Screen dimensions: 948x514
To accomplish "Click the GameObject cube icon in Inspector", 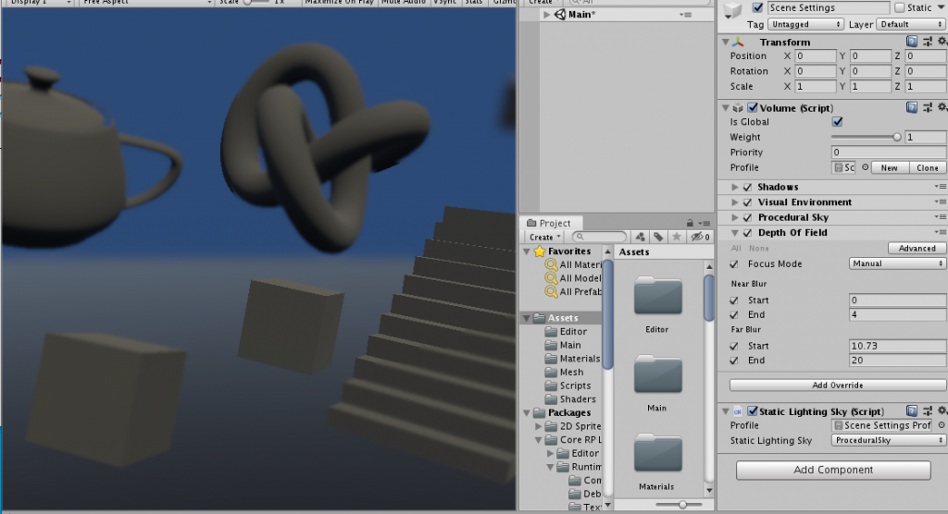I will (733, 9).
